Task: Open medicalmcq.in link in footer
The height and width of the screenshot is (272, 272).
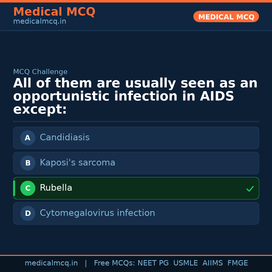Action: [x=51, y=263]
